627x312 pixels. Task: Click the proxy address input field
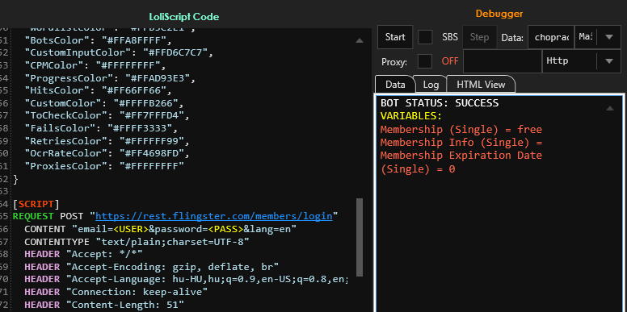pyautogui.click(x=503, y=61)
